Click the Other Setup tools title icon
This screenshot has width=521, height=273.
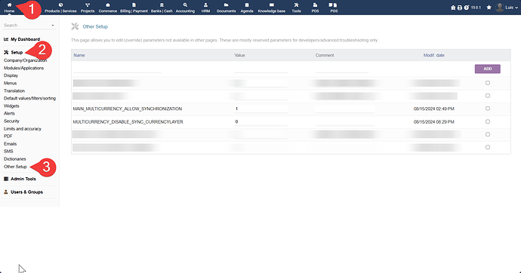75,26
